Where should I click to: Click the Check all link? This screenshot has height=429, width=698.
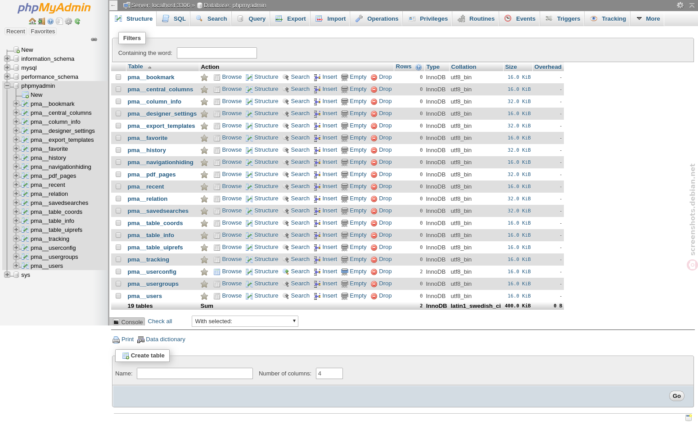[x=160, y=321]
